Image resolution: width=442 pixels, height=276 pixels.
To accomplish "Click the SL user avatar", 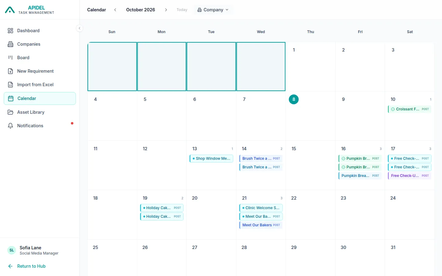I will (12, 250).
